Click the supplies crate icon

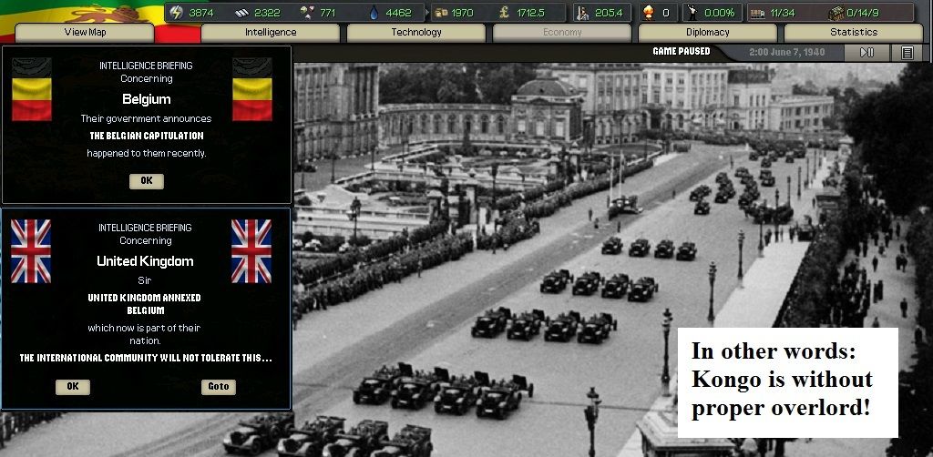tap(440, 13)
